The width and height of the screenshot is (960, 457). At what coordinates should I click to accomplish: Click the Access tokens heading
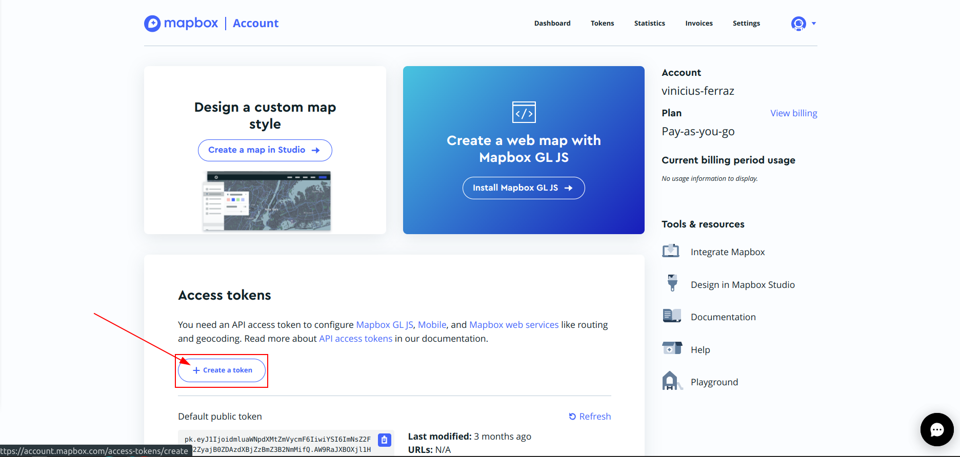pos(224,296)
